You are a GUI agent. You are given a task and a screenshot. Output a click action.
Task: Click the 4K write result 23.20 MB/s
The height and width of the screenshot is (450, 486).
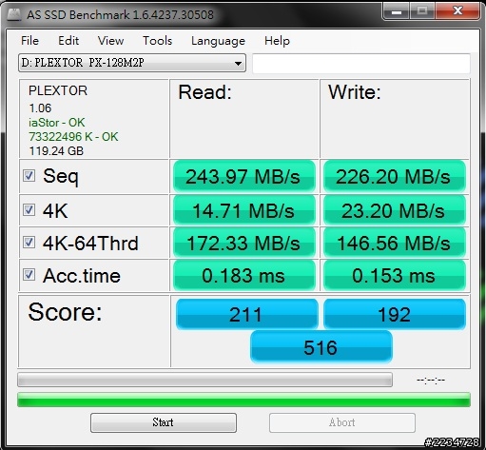[394, 210]
